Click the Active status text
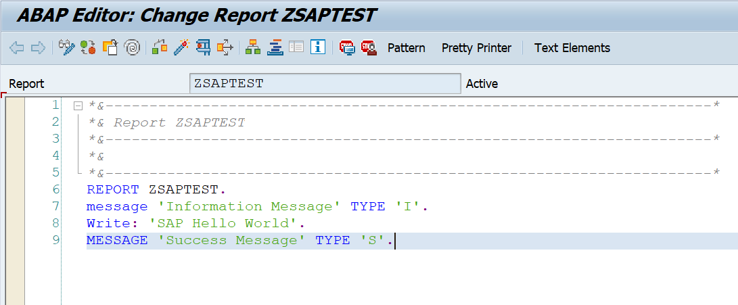 482,84
